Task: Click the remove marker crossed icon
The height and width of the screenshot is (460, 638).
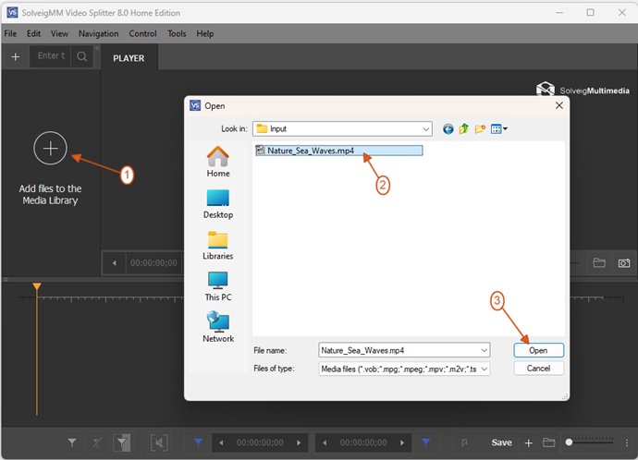Action: click(x=97, y=442)
